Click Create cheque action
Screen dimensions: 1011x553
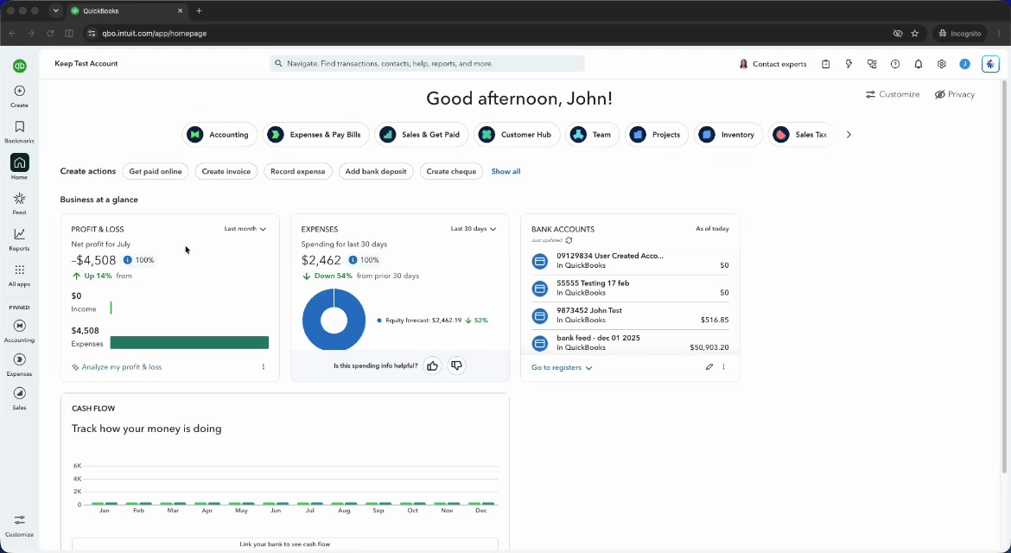451,171
